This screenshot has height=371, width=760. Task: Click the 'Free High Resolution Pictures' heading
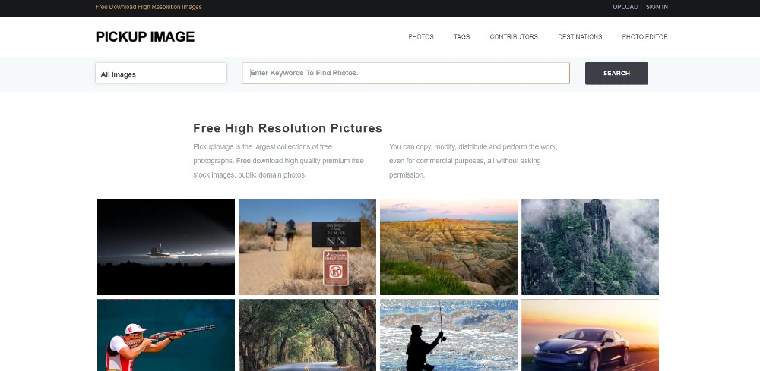[x=287, y=128]
